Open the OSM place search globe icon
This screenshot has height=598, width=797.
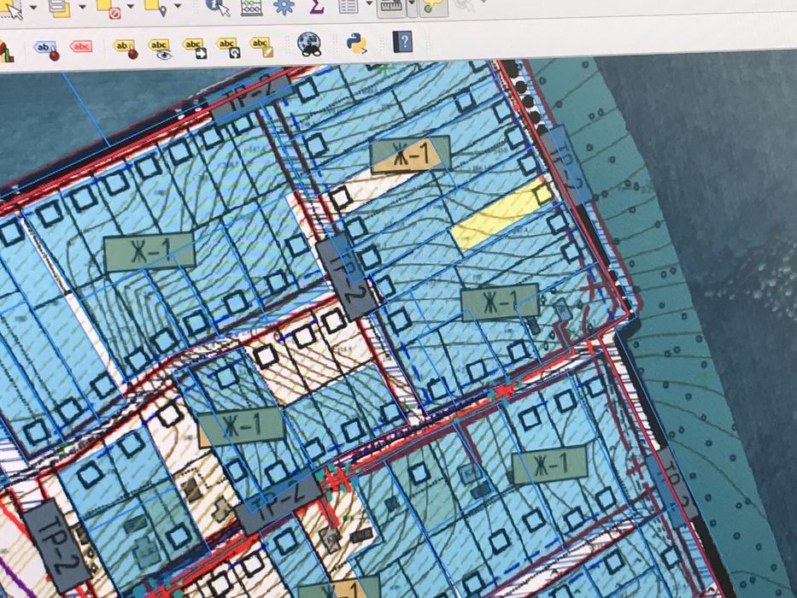[x=309, y=44]
